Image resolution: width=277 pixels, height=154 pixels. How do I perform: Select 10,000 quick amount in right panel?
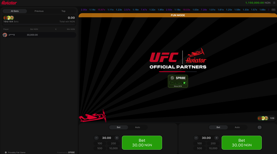click(x=213, y=148)
